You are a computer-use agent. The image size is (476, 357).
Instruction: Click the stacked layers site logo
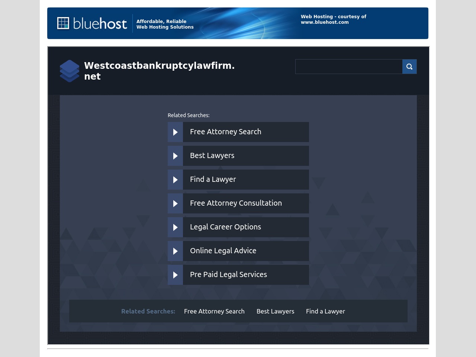coord(70,71)
